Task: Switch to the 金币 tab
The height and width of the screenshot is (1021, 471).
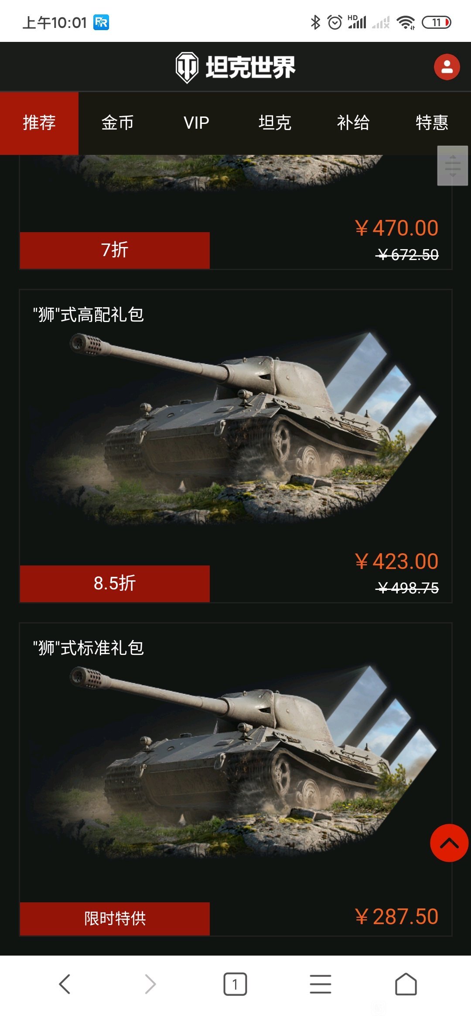Action: tap(118, 123)
